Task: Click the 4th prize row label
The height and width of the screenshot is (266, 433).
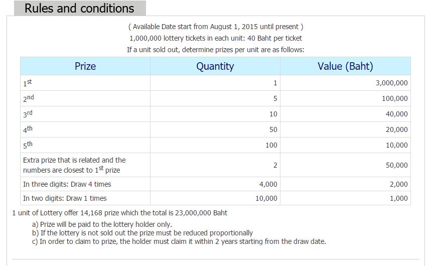Action: tap(28, 129)
